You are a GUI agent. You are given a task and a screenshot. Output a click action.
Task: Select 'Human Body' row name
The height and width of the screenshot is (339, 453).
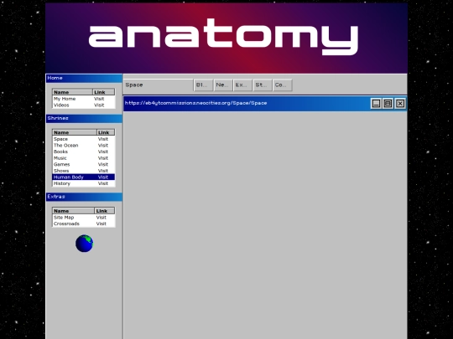(x=69, y=177)
